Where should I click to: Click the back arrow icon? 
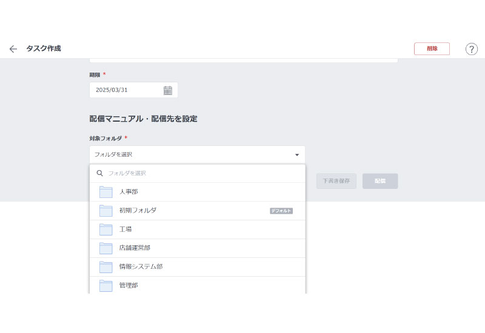13,49
